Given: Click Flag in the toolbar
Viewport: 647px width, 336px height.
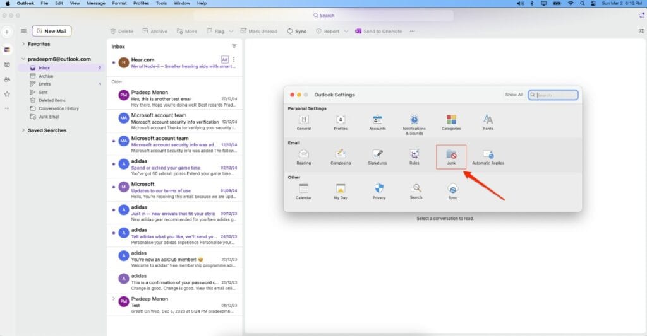Looking at the screenshot, I should [x=215, y=32].
